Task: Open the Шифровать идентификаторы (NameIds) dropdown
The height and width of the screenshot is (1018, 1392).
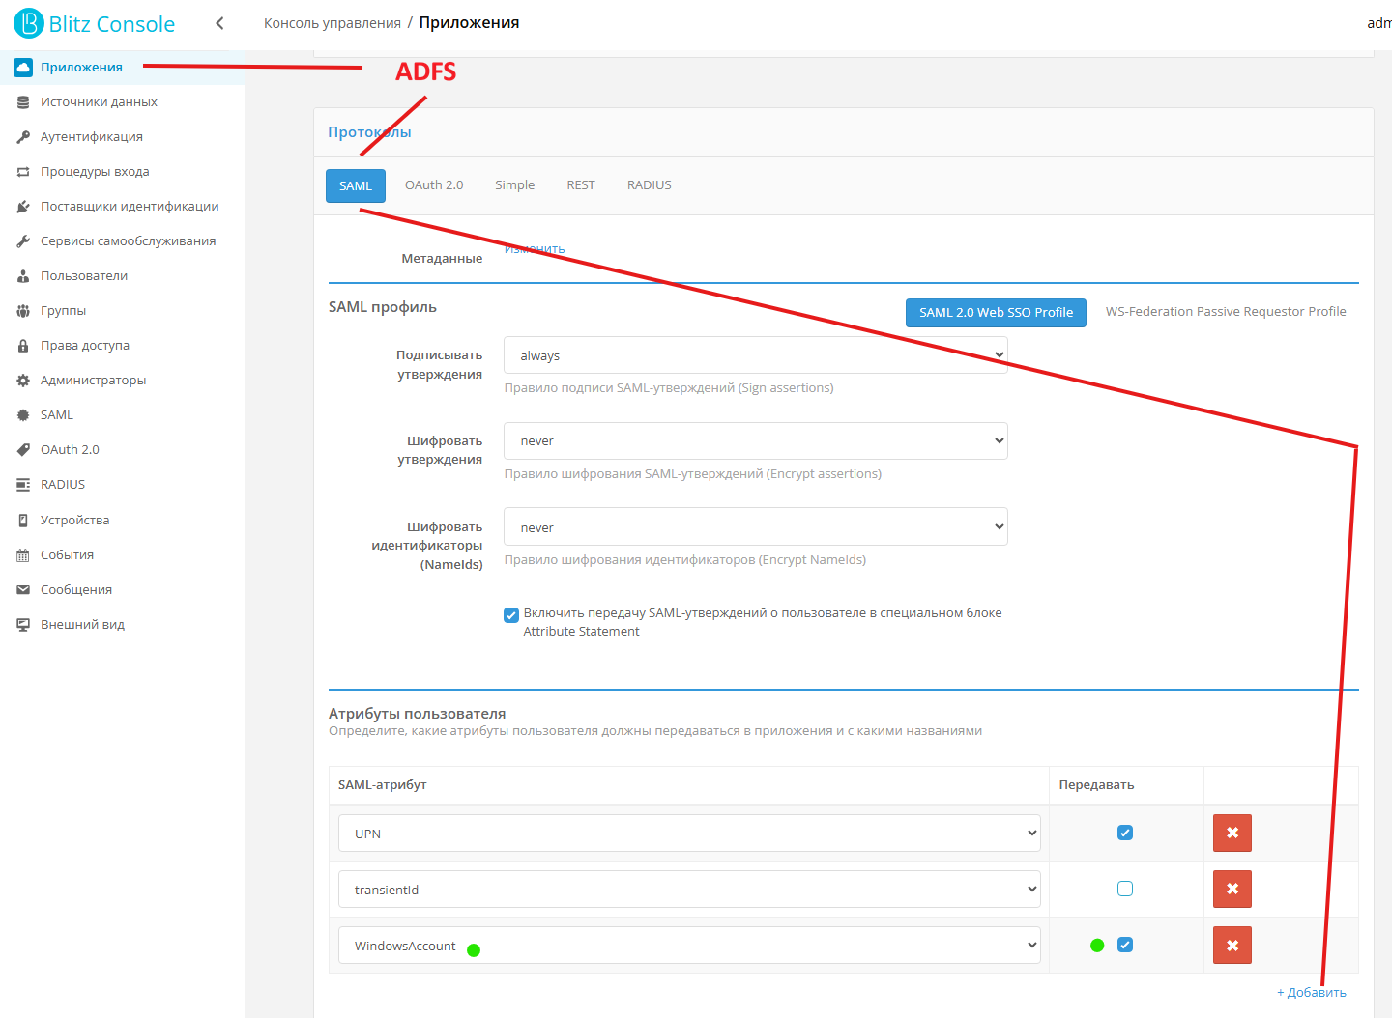Action: (756, 526)
